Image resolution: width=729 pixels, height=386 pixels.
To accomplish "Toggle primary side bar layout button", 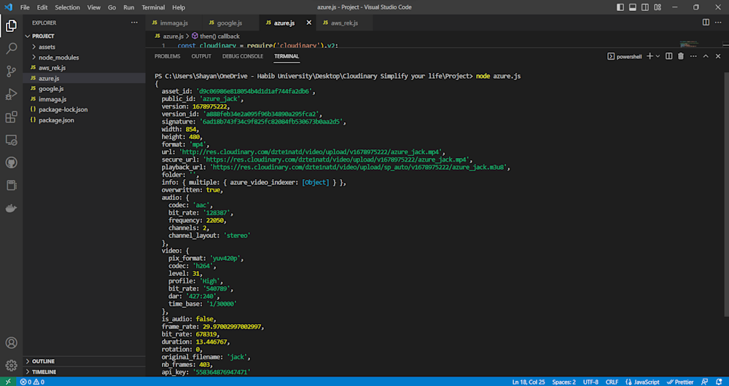I will (x=620, y=7).
